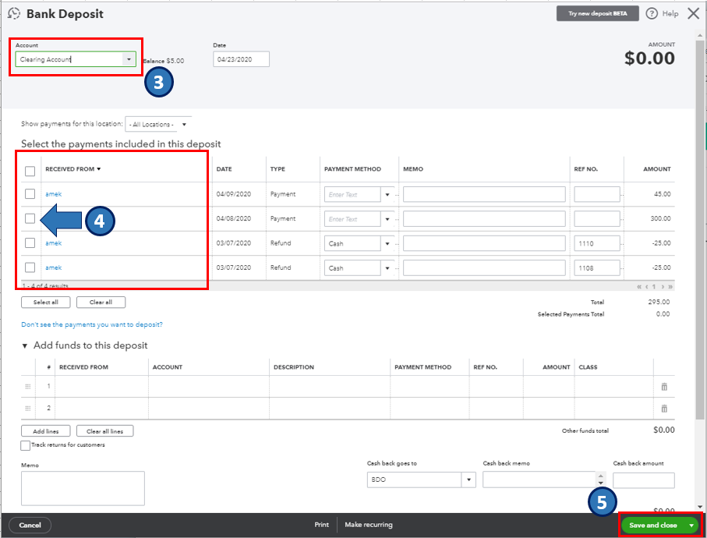The image size is (707, 538).
Task: Click the deposit Date field
Action: pyautogui.click(x=240, y=59)
